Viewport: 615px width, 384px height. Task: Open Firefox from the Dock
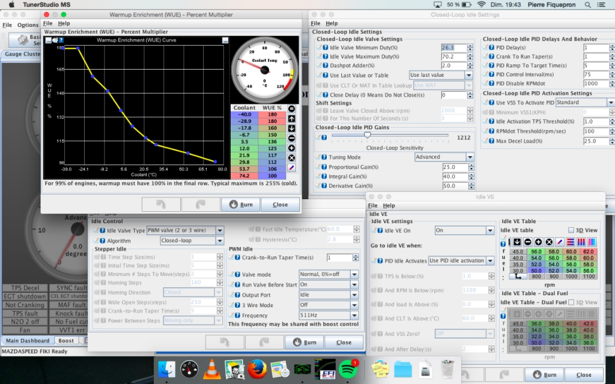point(257,369)
